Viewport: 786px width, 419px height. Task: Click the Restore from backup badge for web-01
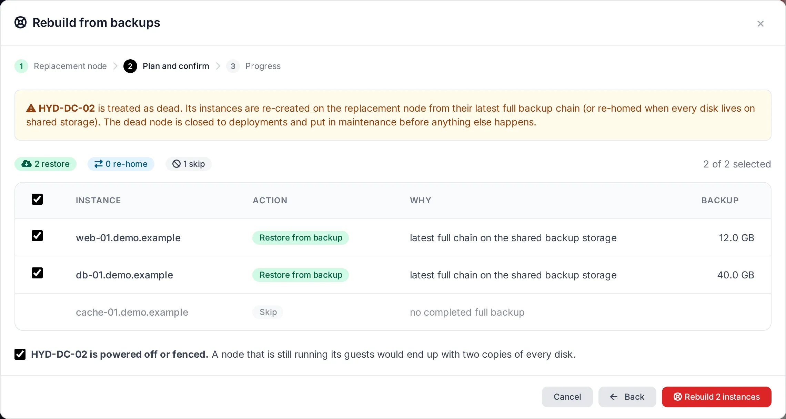coord(301,238)
